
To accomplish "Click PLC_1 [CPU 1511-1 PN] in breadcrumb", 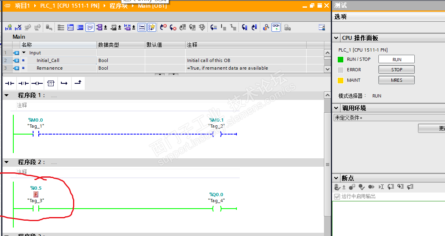I will tap(70, 6).
